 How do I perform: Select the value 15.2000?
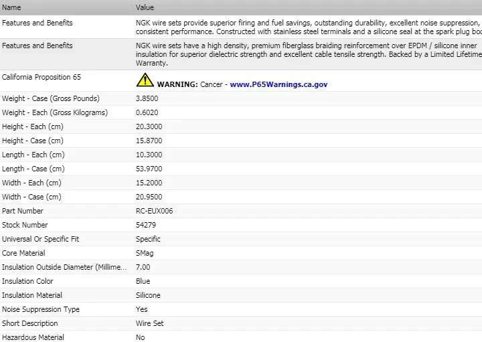coord(149,183)
